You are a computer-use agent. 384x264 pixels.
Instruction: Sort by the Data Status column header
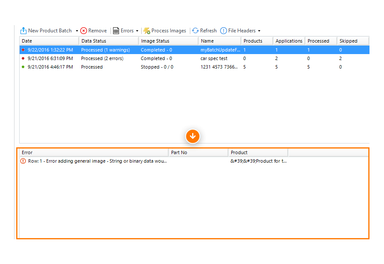pos(108,41)
